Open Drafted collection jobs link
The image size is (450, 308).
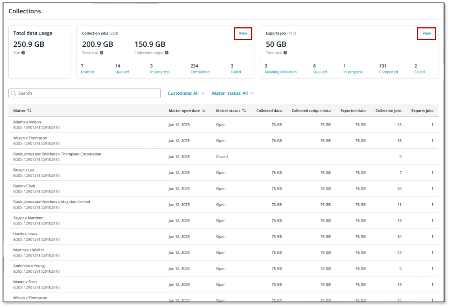point(87,72)
